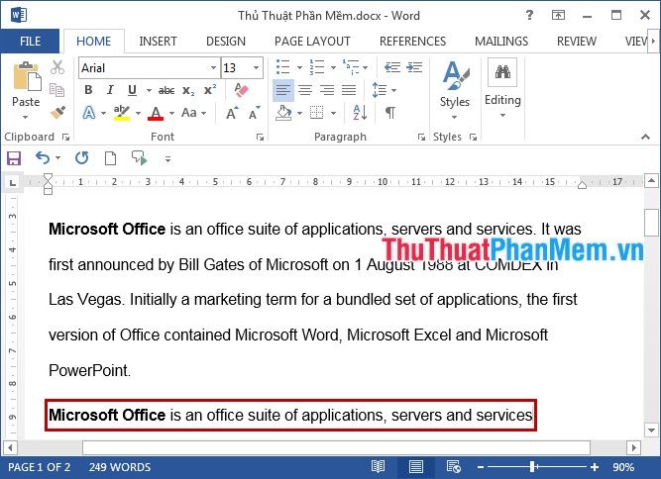Click the Clear All Formatting eraser icon
This screenshot has width=661, height=479.
[241, 90]
